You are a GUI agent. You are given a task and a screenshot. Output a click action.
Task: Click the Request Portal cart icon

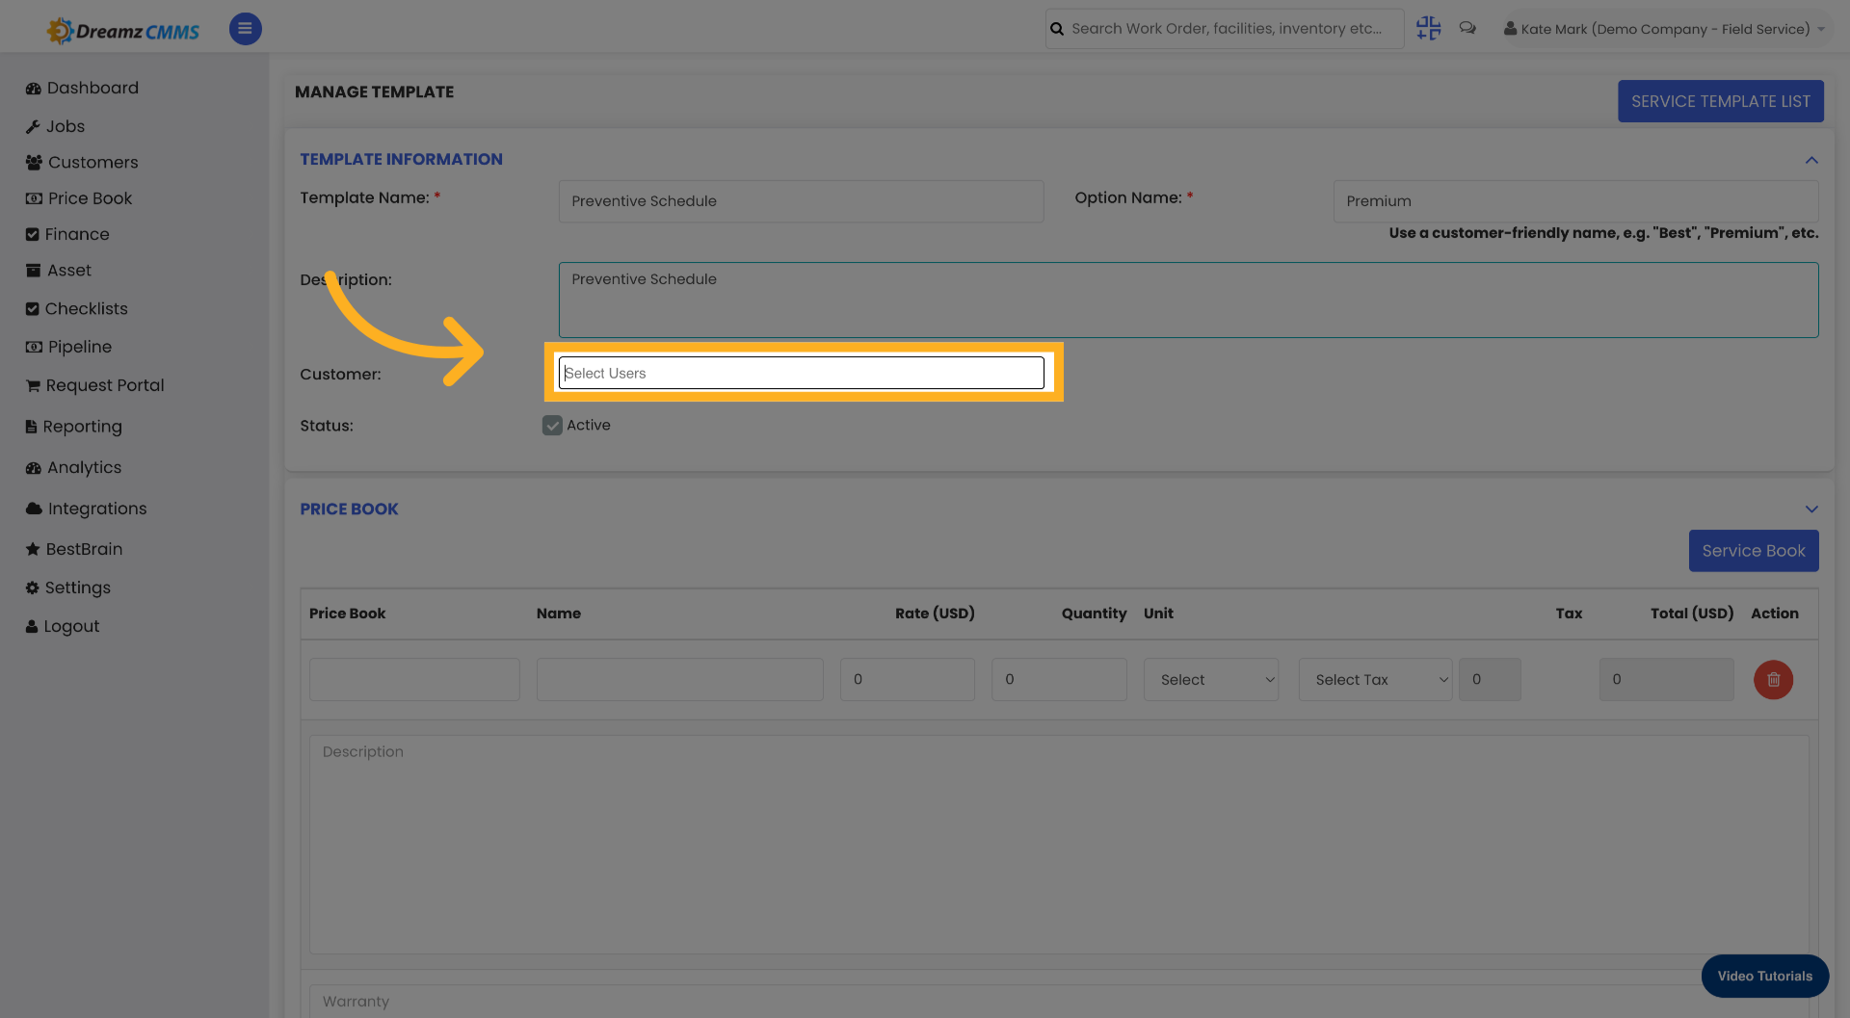pos(33,385)
